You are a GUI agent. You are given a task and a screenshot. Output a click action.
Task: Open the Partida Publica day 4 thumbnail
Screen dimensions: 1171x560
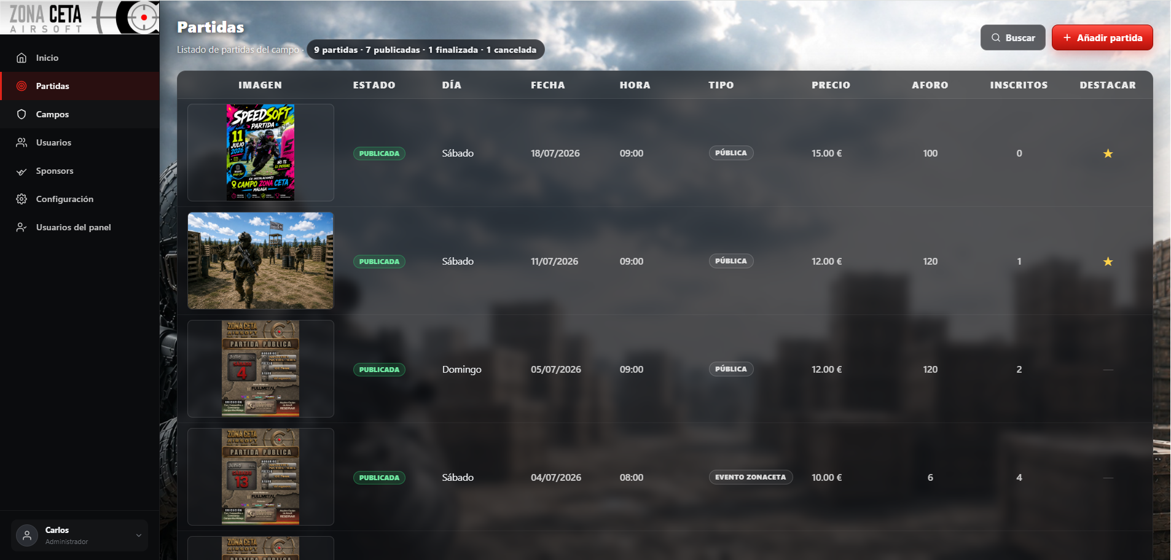point(260,368)
